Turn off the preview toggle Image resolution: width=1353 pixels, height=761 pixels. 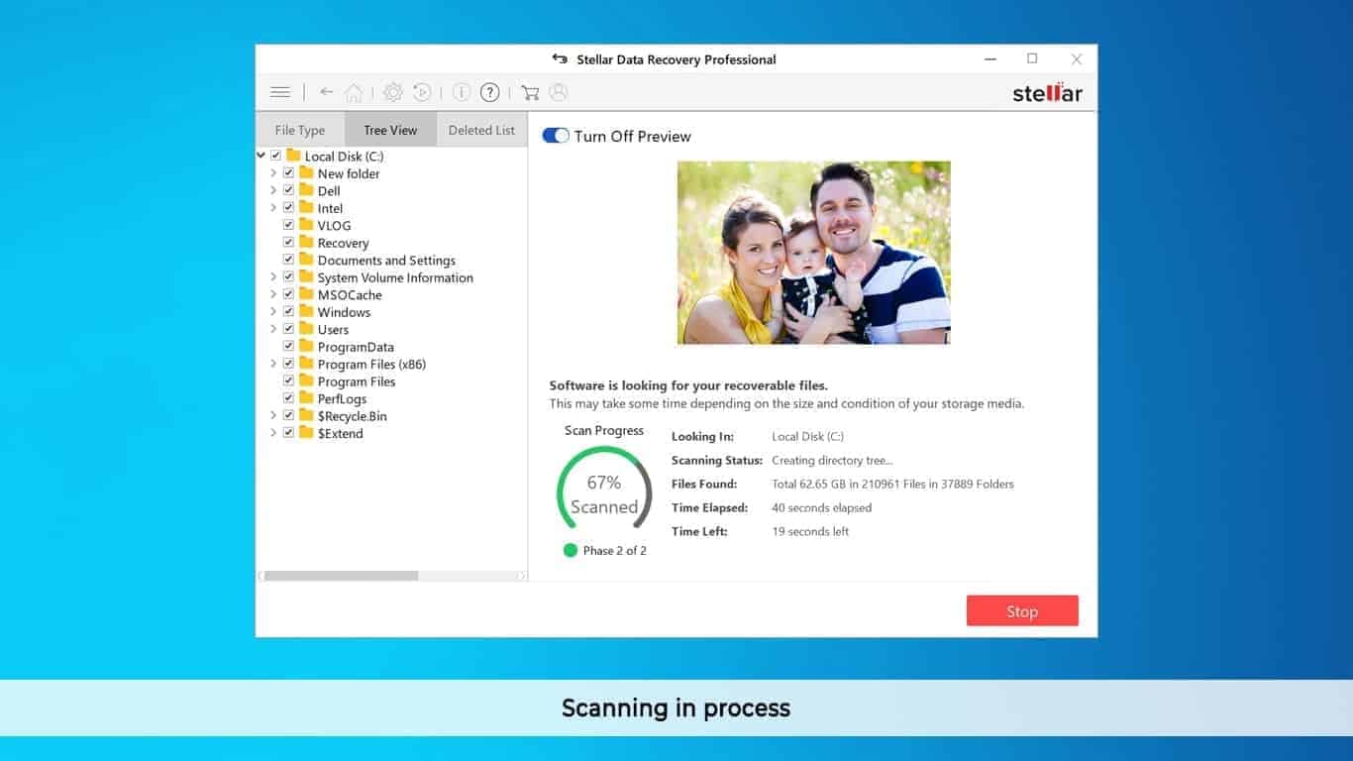click(x=556, y=135)
